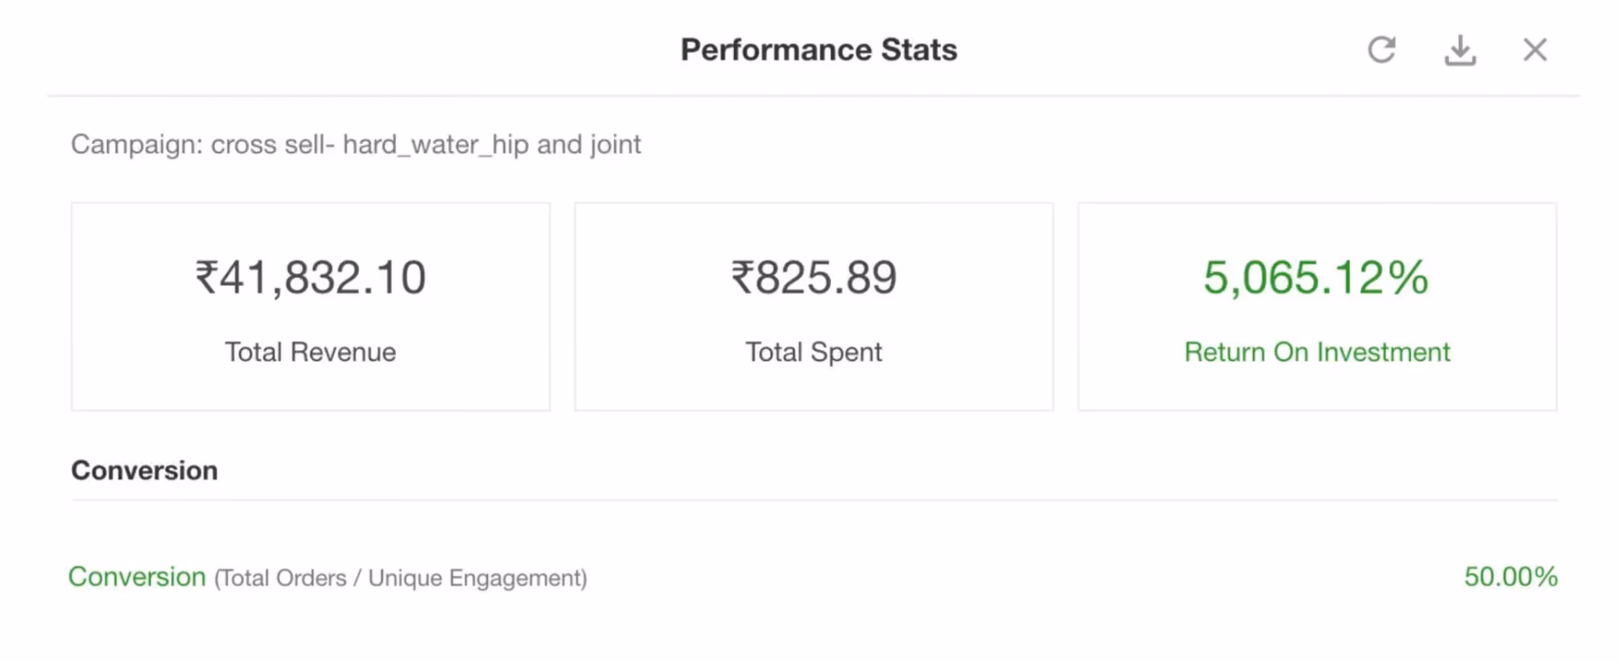Screen dimensions: 1620x662
Task: Click the Unique Engagement text in formula
Action: pos(474,578)
